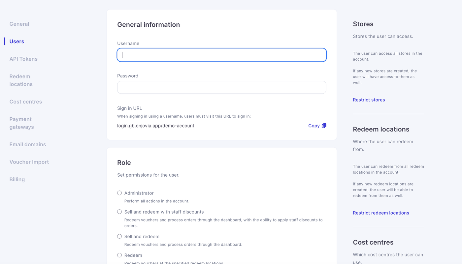Go to Email domains section
This screenshot has width=462, height=264.
point(28,145)
